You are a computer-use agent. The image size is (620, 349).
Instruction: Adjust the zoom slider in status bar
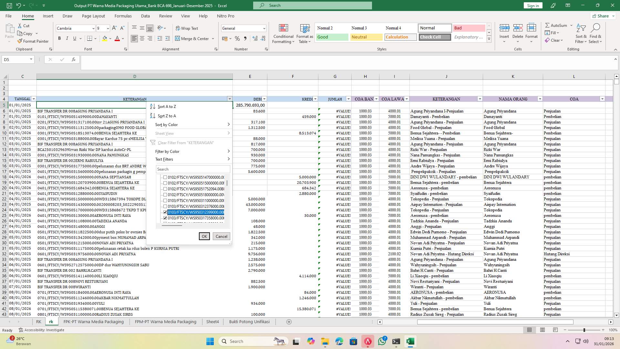(x=584, y=330)
